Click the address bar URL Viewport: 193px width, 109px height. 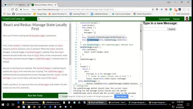point(73,9)
